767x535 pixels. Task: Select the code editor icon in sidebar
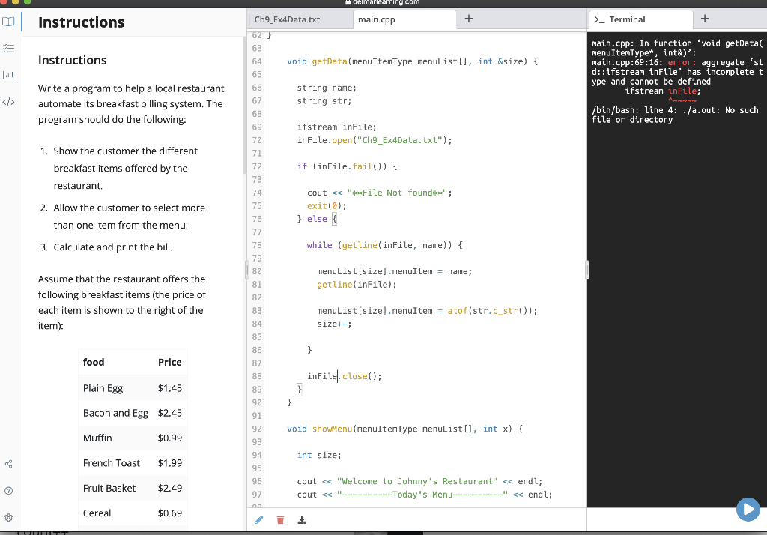[x=9, y=101]
